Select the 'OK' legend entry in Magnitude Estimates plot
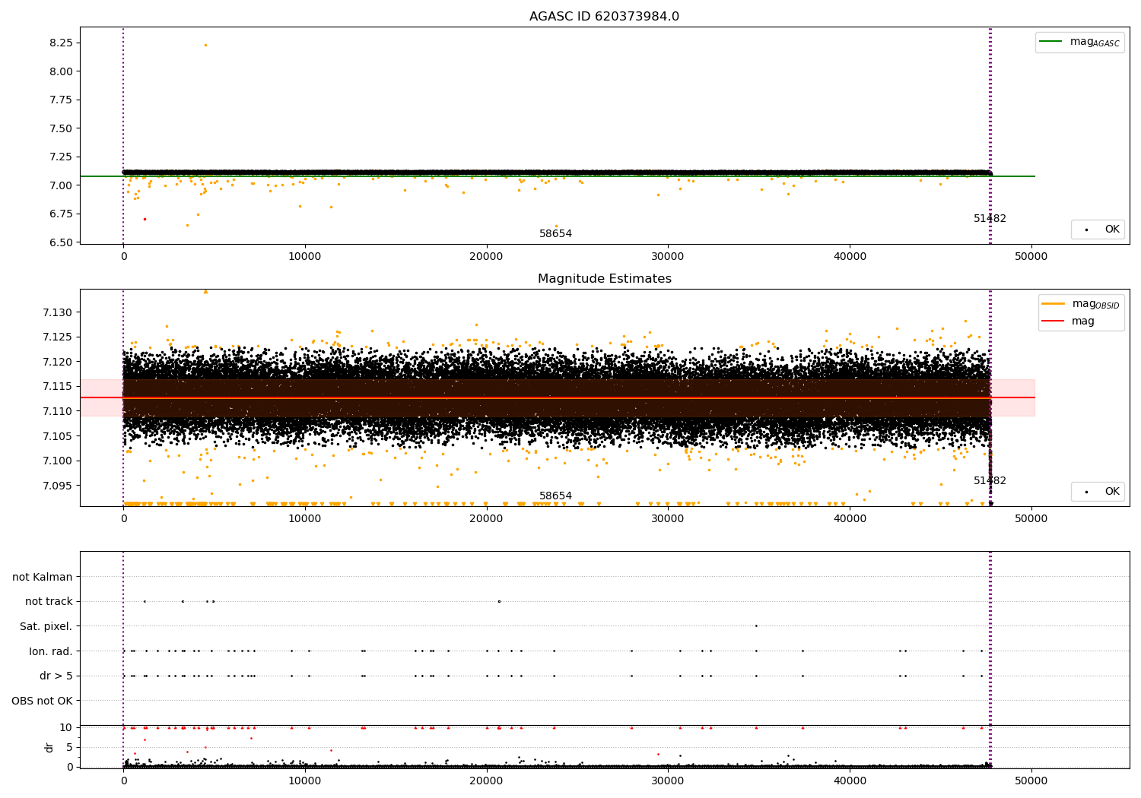The image size is (1141, 798). (x=1098, y=492)
